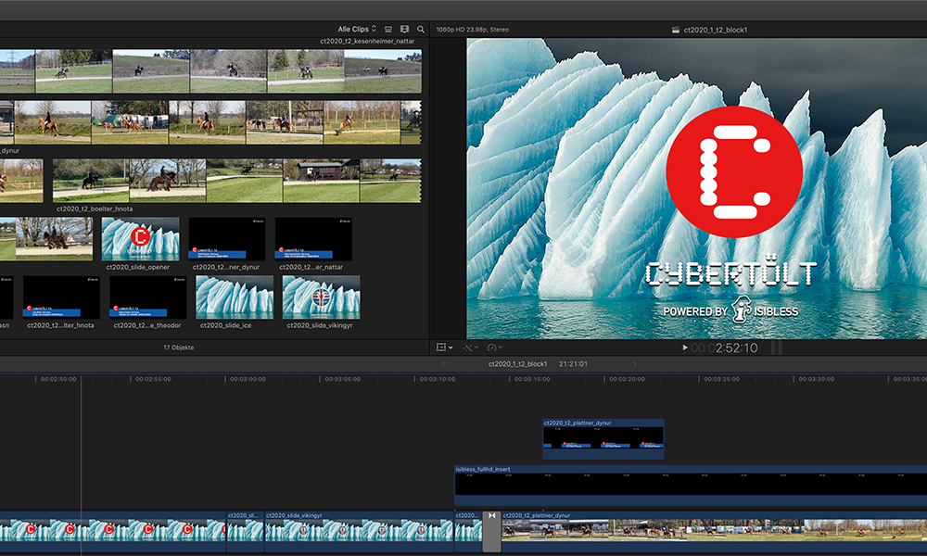927x556 pixels.
Task: Open the retime speedometer pop-up
Action: point(494,347)
